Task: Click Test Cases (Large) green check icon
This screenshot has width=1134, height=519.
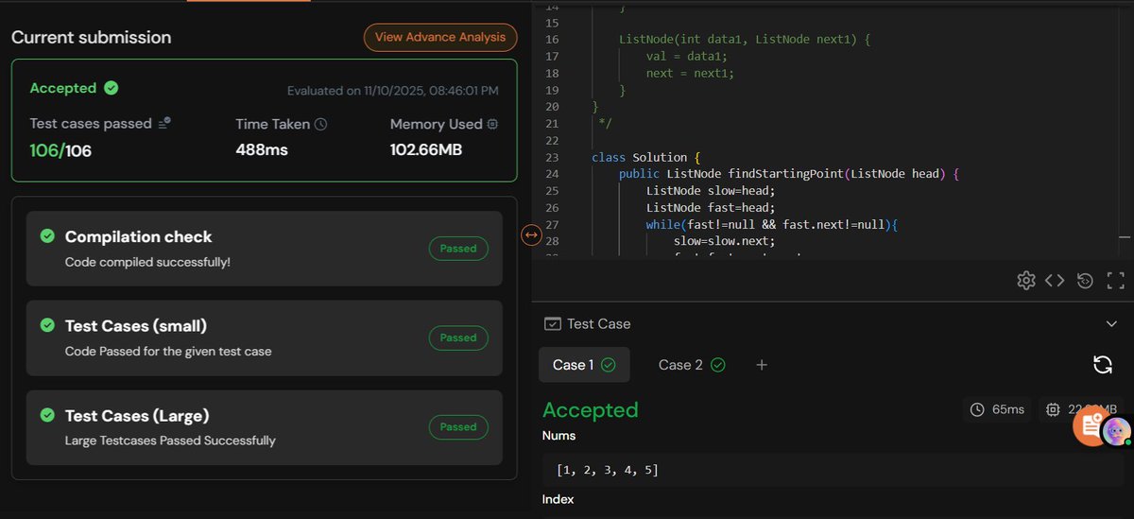Action: coord(47,415)
